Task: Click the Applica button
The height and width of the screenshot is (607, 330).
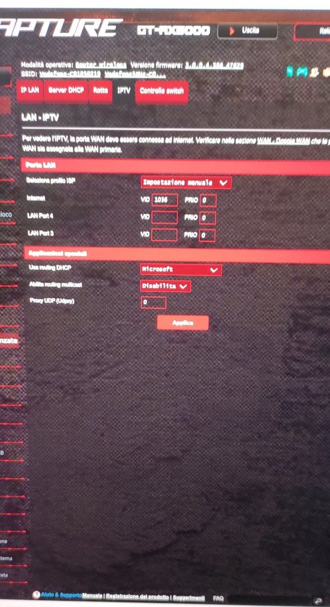Action: pyautogui.click(x=182, y=323)
